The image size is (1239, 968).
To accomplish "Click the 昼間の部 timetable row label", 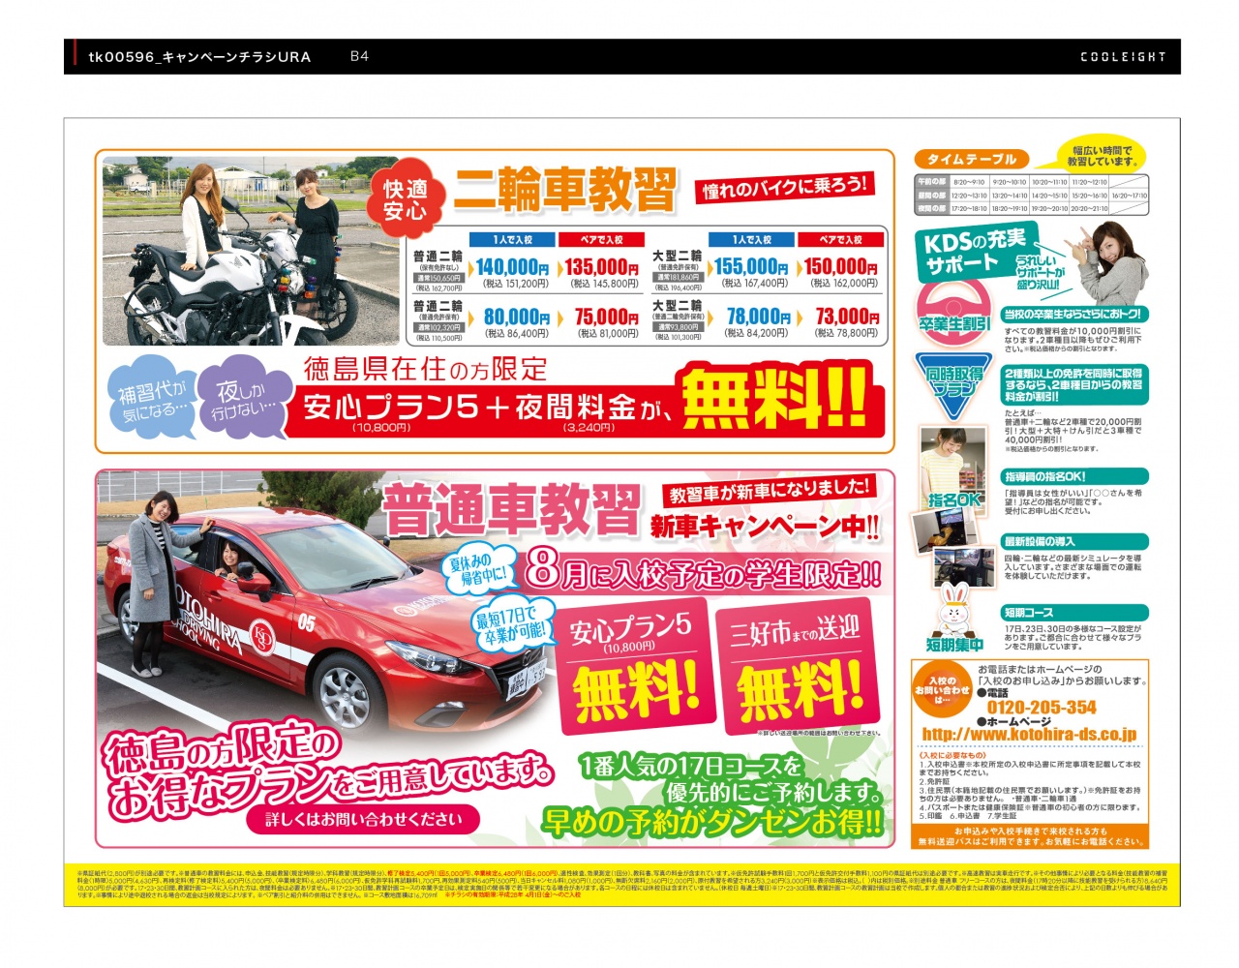I will [x=932, y=196].
